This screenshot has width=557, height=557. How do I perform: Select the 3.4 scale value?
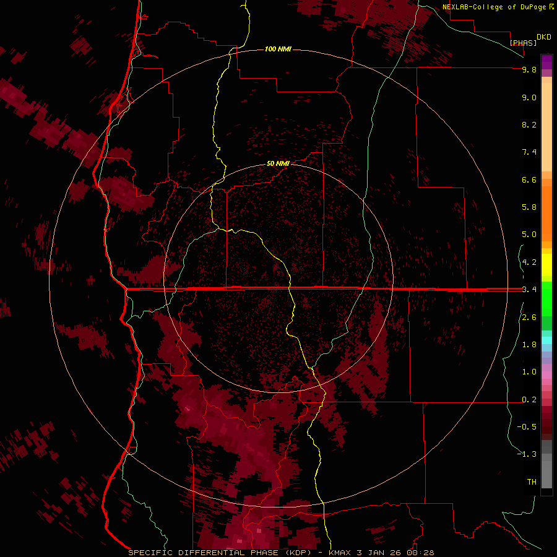[529, 290]
